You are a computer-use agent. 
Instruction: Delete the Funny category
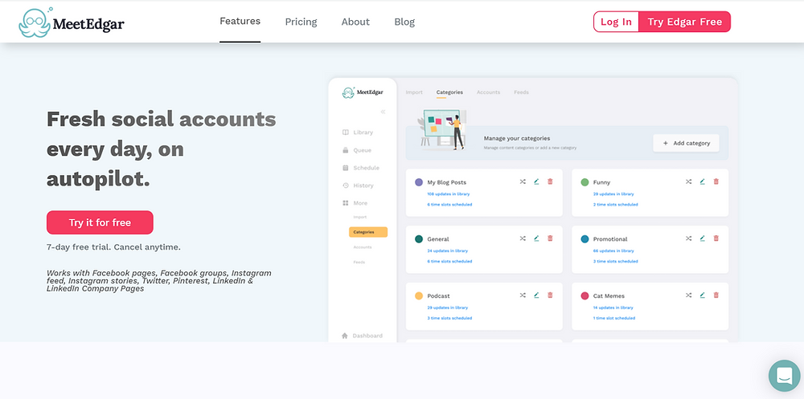pos(716,181)
